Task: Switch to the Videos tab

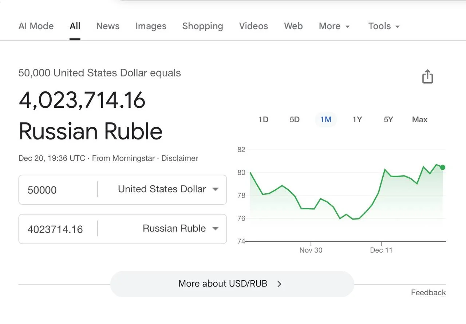Action: tap(253, 26)
